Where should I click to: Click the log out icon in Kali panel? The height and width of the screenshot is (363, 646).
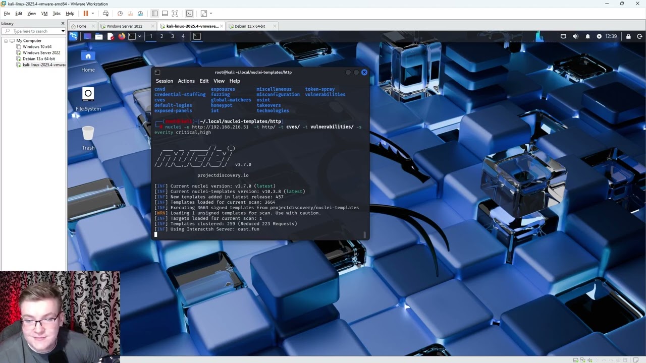click(639, 36)
